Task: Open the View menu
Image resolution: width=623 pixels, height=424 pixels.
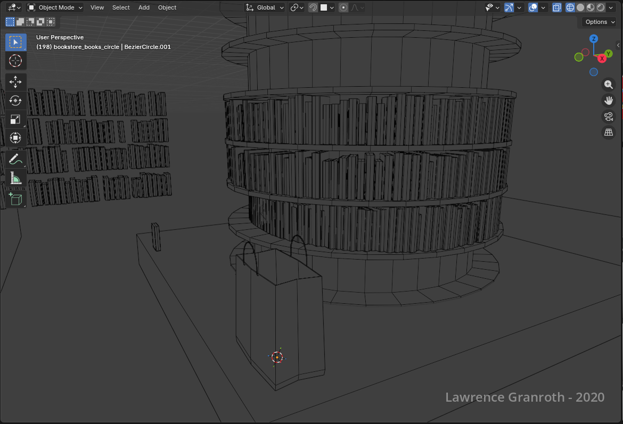Action: (x=97, y=7)
